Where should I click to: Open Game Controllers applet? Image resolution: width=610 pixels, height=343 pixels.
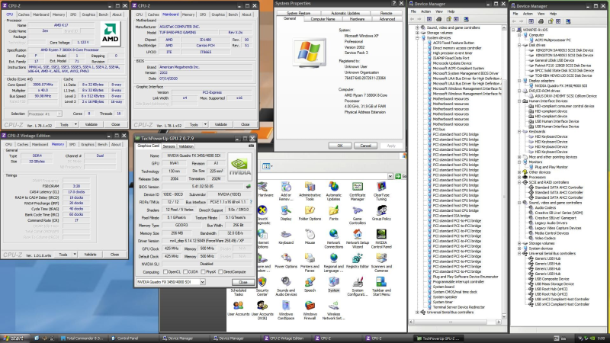(356, 211)
